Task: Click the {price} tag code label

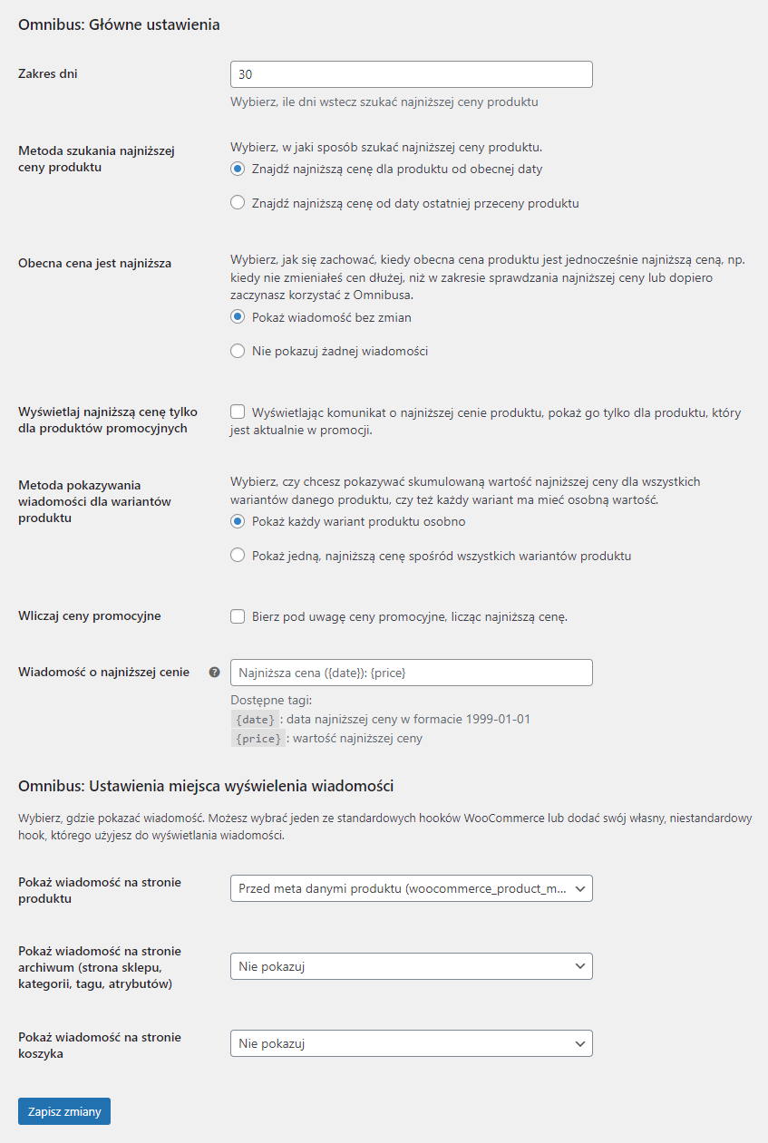Action: (258, 739)
